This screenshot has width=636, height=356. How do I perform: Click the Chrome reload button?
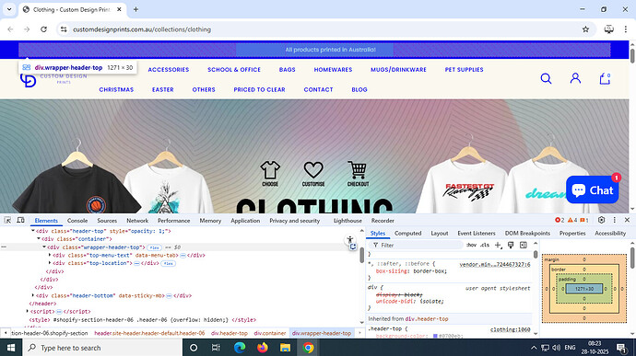[44, 29]
